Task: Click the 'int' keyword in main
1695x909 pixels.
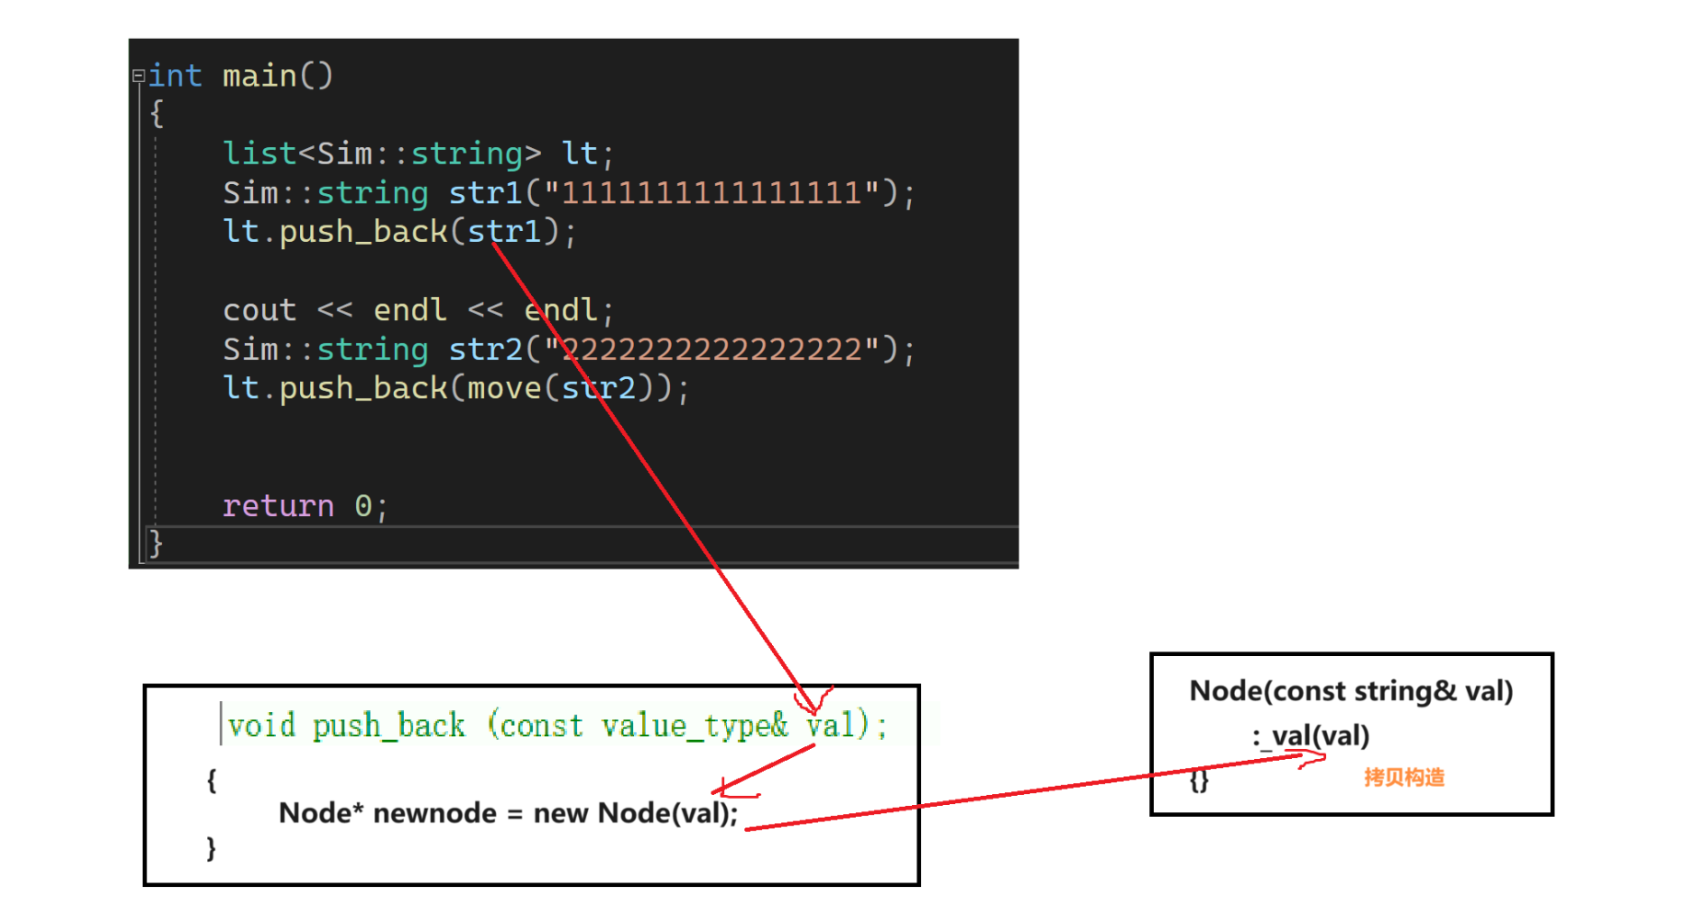Action: pyautogui.click(x=176, y=75)
